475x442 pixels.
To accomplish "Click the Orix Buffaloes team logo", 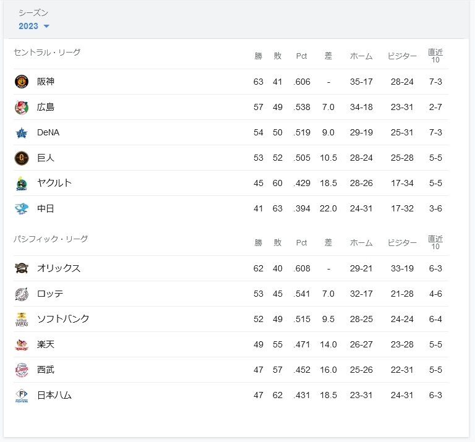I will click(x=22, y=268).
